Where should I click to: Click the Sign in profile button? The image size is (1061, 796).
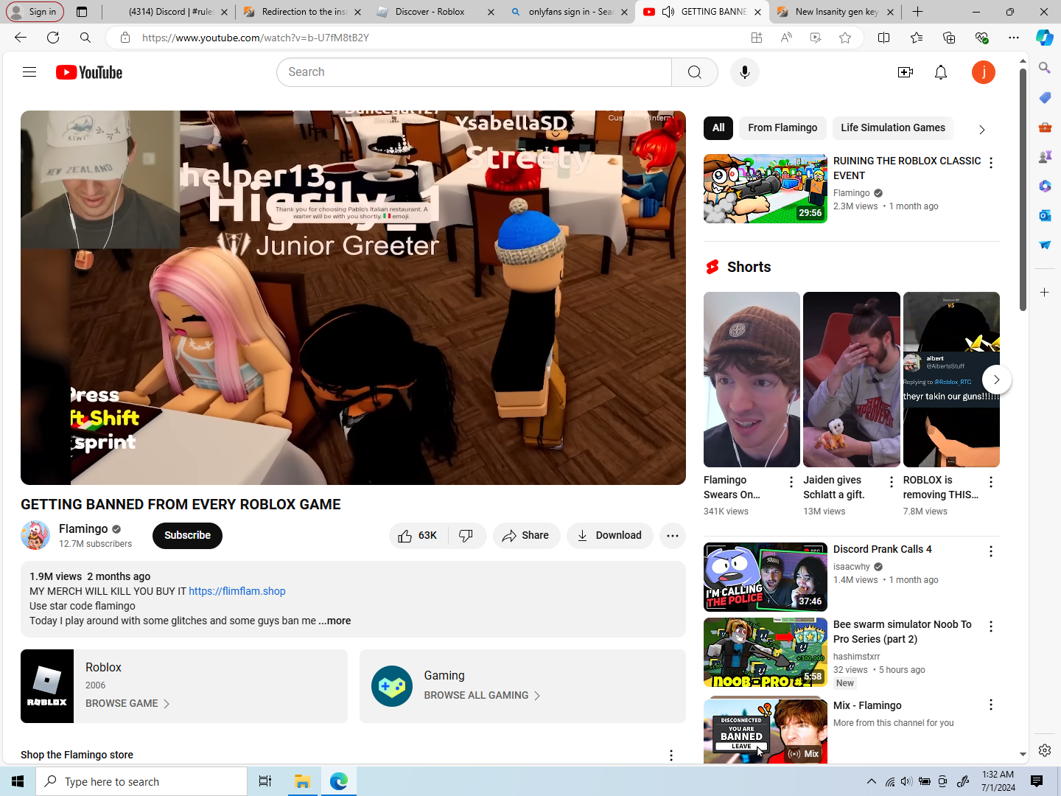[x=35, y=12]
